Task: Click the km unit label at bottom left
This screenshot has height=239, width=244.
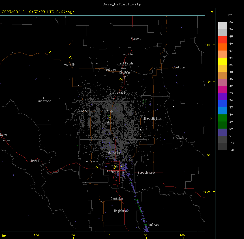Action: (x=4, y=236)
